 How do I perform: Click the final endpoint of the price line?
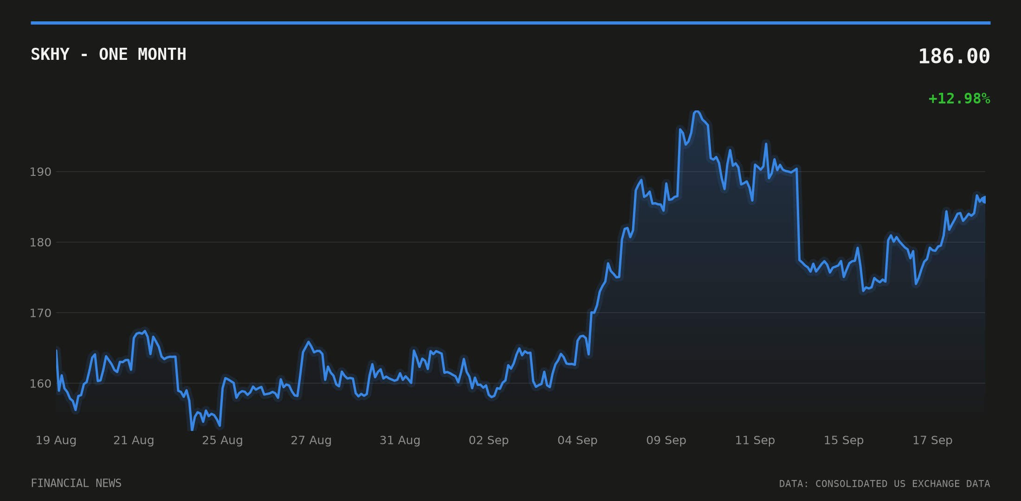(985, 199)
